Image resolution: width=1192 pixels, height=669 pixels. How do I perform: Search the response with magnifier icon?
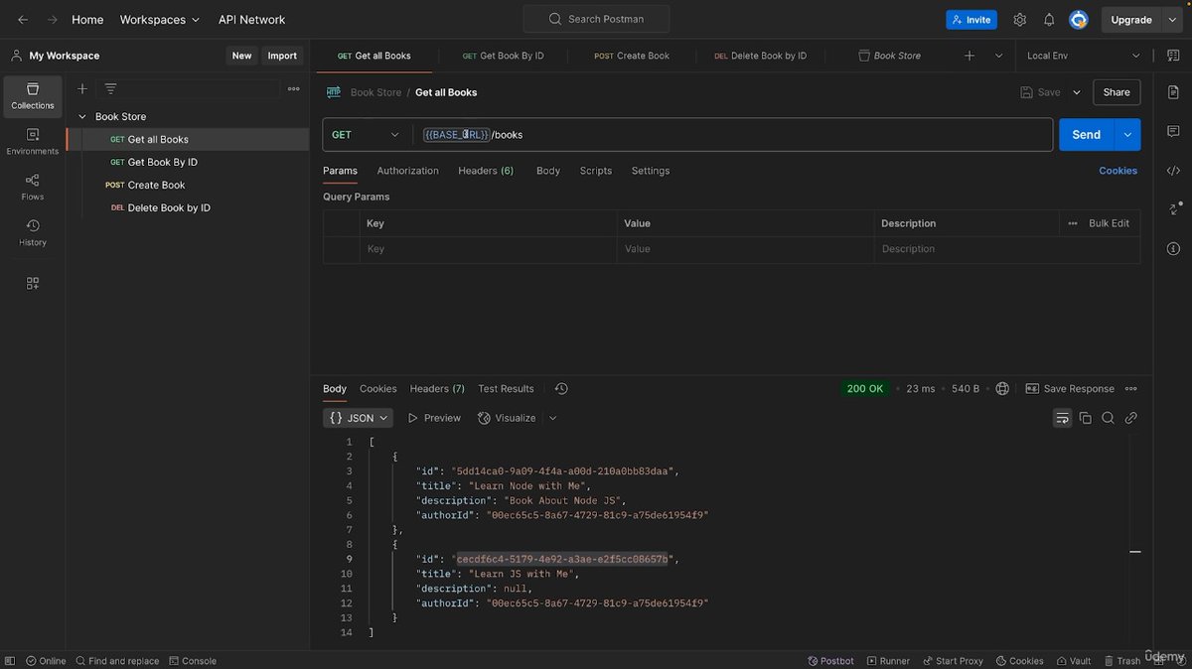[x=1108, y=418]
